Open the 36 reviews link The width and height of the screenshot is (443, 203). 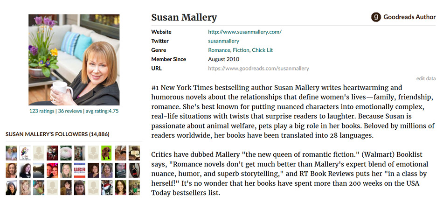pos(69,111)
